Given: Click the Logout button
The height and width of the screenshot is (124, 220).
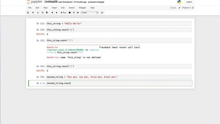Looking at the screenshot, I should coord(189,2).
